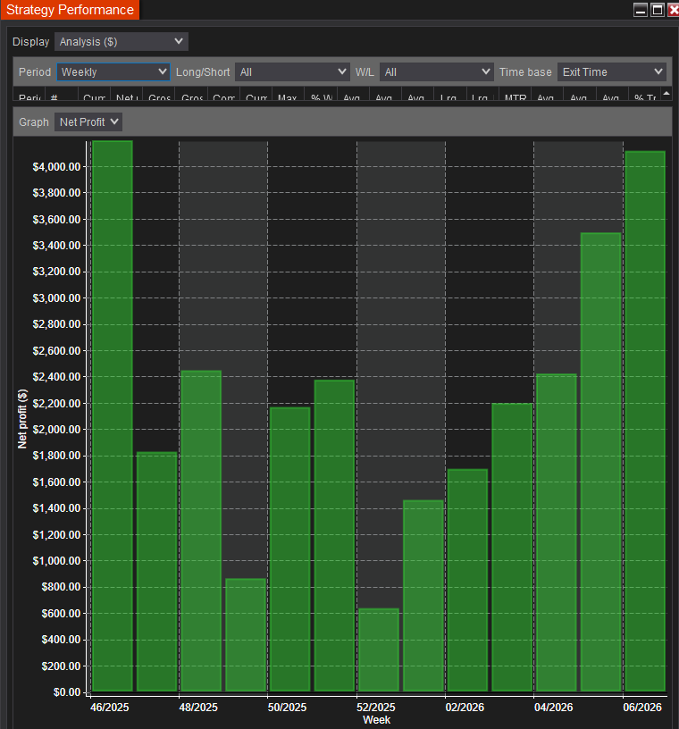Click the # column header
The image size is (679, 729).
[54, 96]
